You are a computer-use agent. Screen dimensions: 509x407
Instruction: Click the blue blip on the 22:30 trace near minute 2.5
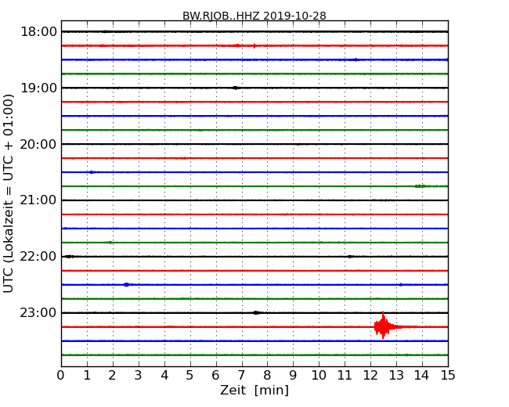coord(127,285)
